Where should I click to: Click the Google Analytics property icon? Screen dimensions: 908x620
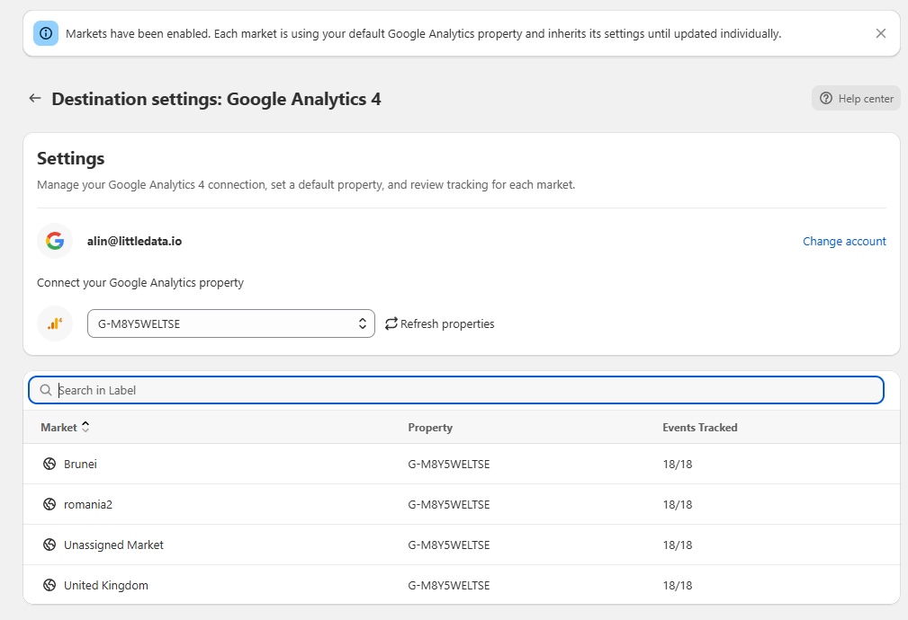(55, 323)
